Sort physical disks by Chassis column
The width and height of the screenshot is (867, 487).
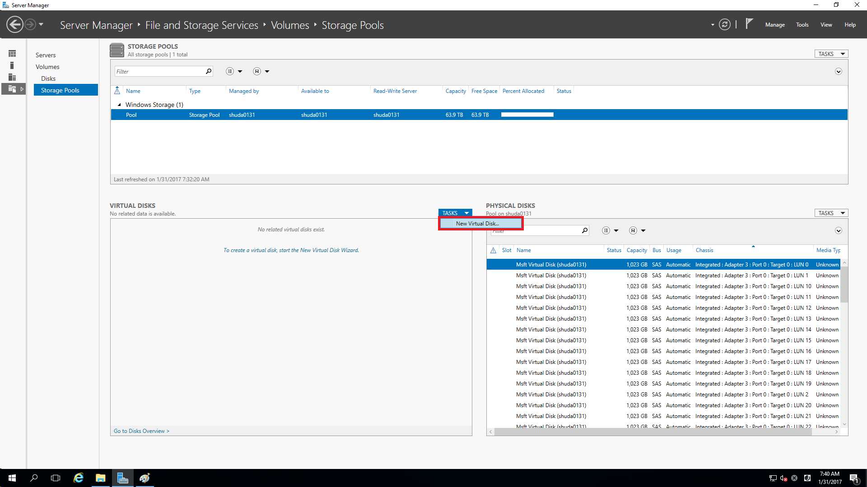click(x=704, y=250)
